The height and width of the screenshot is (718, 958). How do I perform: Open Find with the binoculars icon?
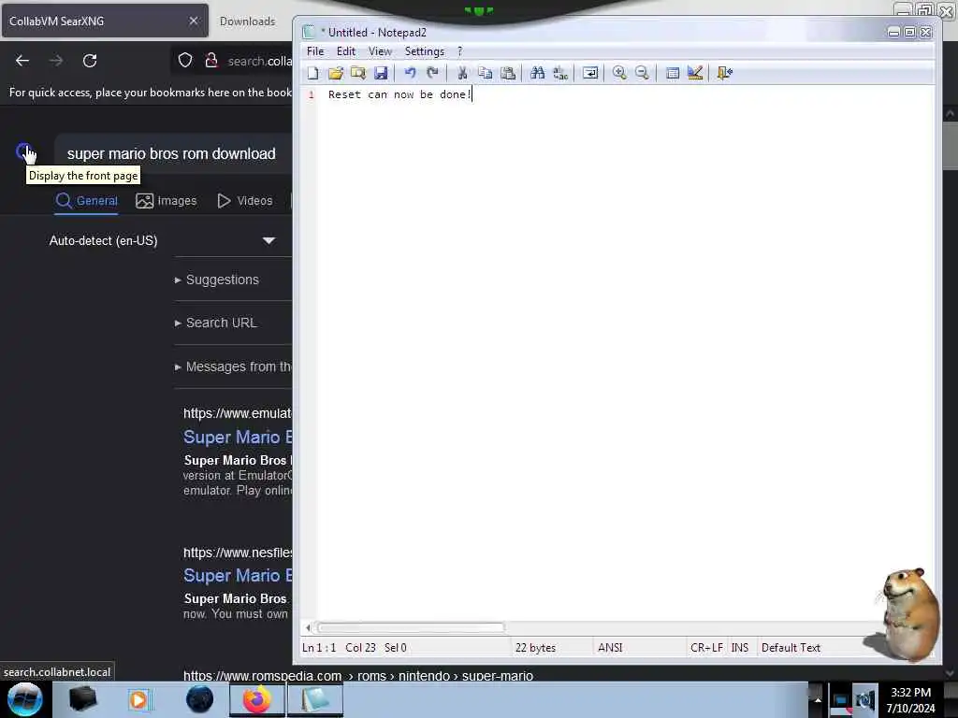pos(538,73)
